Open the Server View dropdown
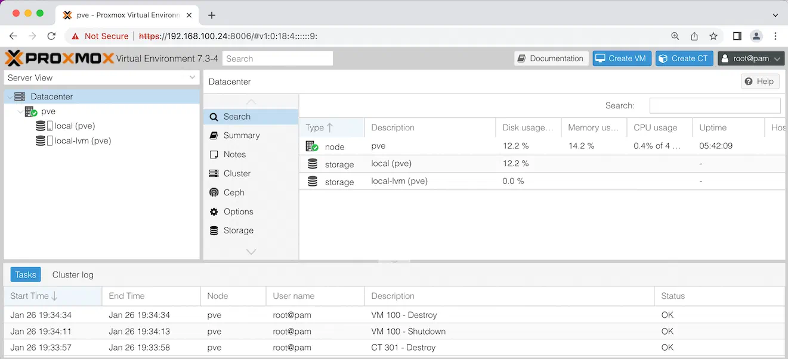 (x=101, y=77)
